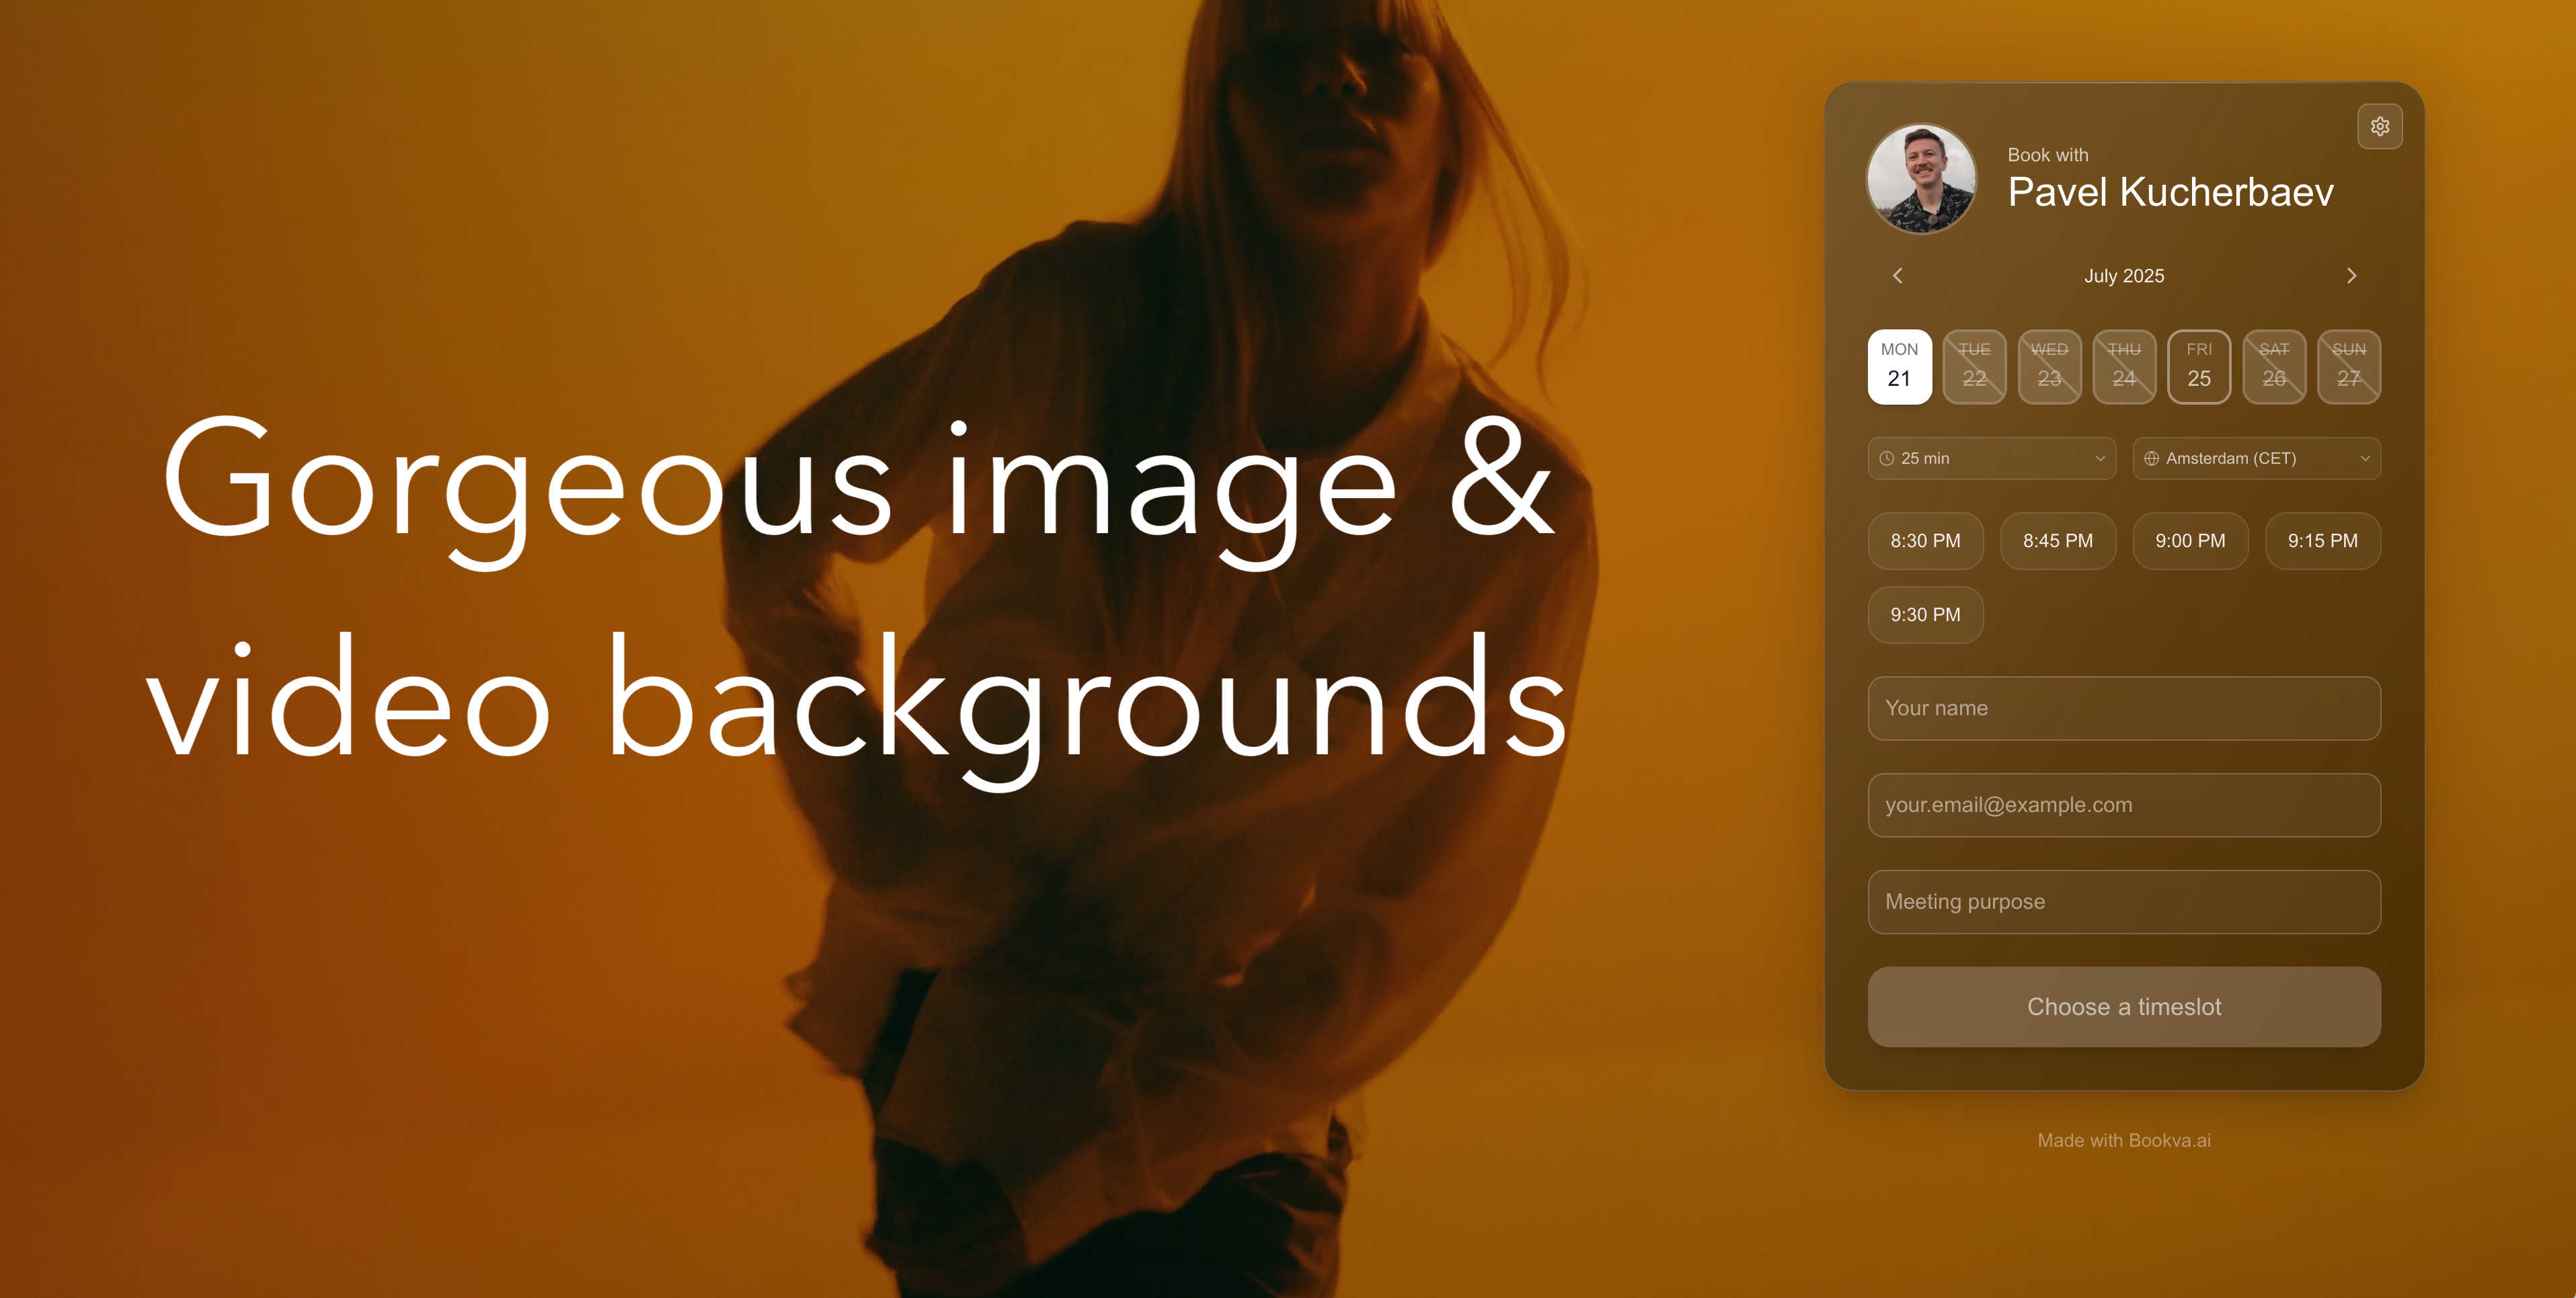Select Friday 25 date

(x=2198, y=366)
